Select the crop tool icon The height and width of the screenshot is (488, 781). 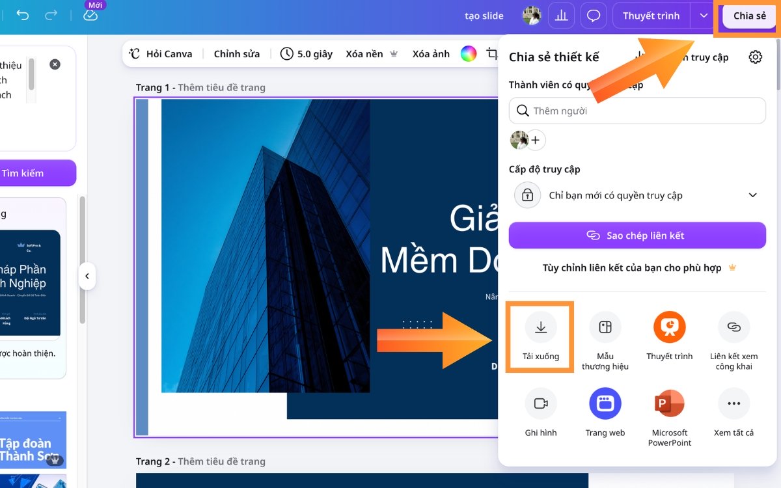point(492,54)
